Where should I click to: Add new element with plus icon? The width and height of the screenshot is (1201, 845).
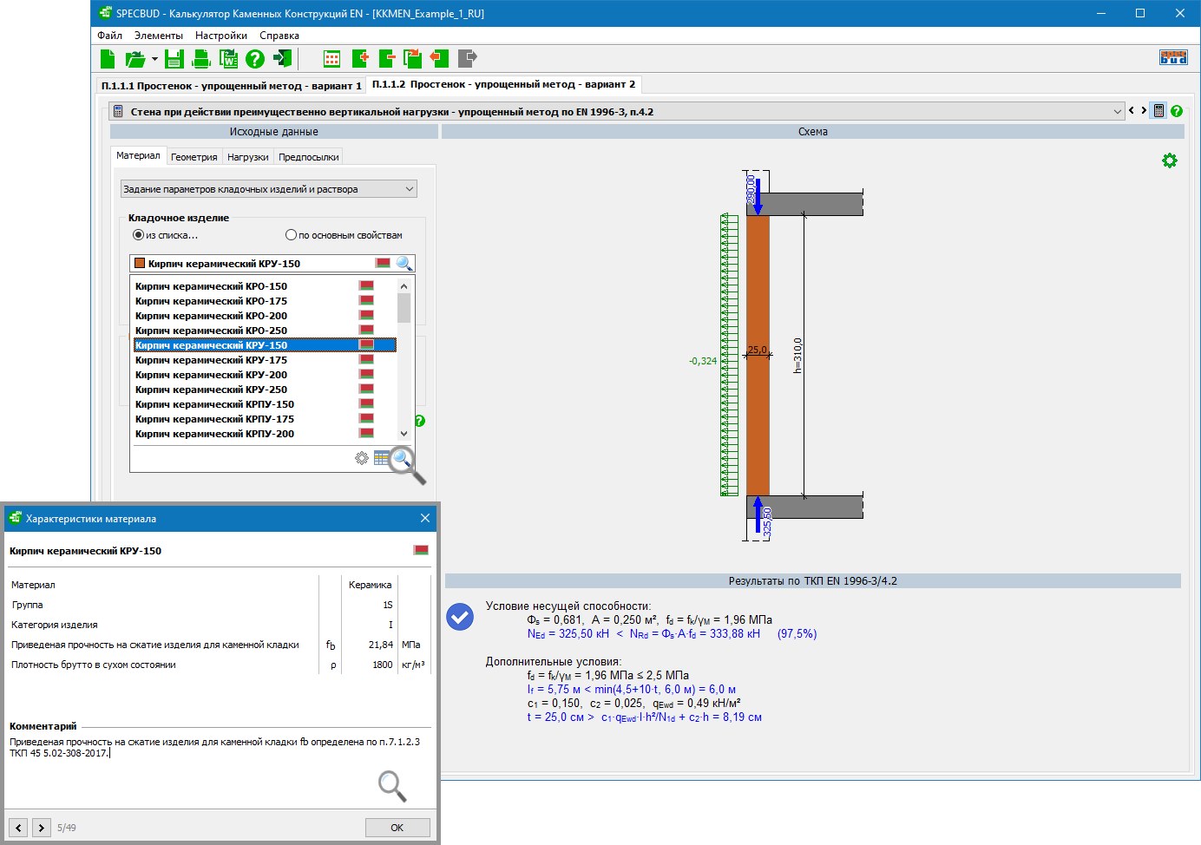coord(360,59)
